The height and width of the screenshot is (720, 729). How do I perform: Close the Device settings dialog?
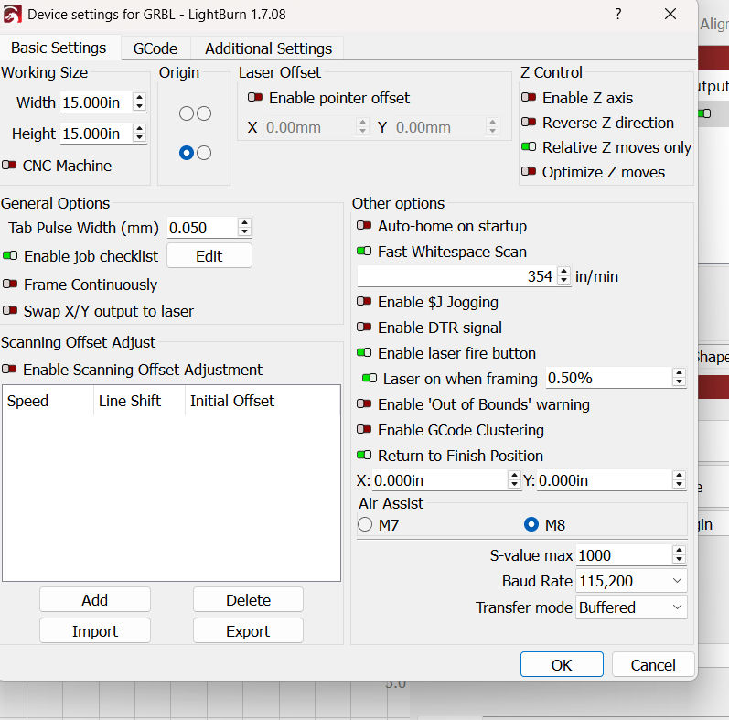click(670, 14)
